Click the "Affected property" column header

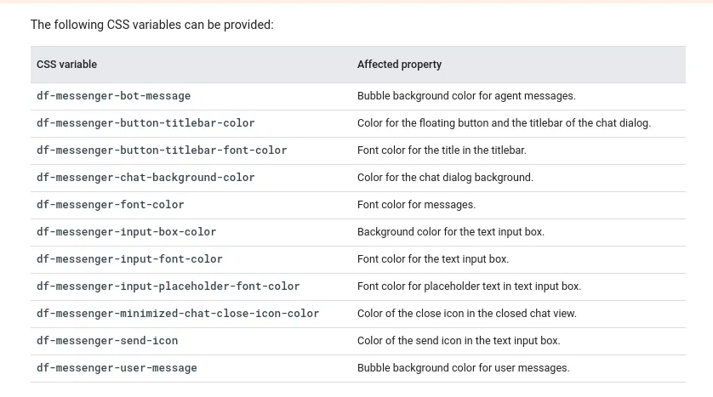(399, 65)
